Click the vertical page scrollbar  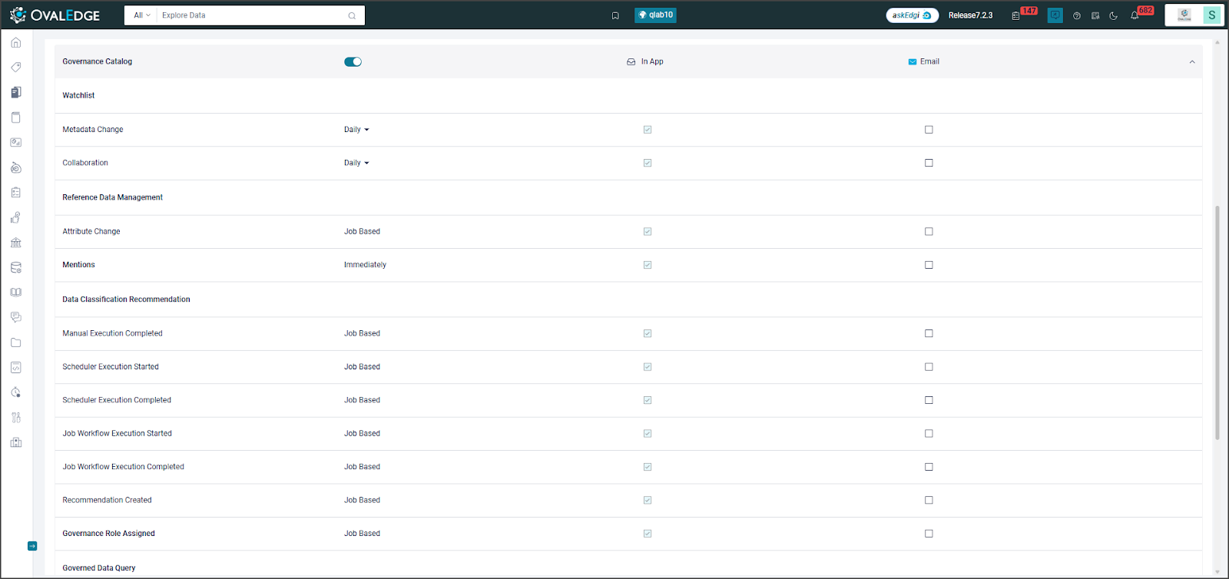tap(1217, 323)
